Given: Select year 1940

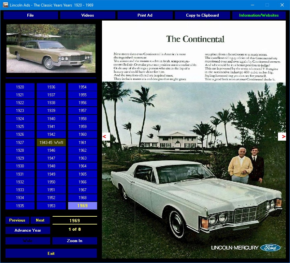Looking at the screenshot, I should click(51, 119).
